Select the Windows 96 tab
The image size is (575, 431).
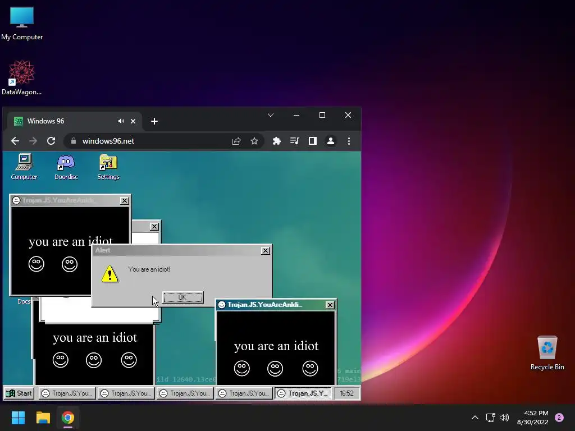coord(75,121)
